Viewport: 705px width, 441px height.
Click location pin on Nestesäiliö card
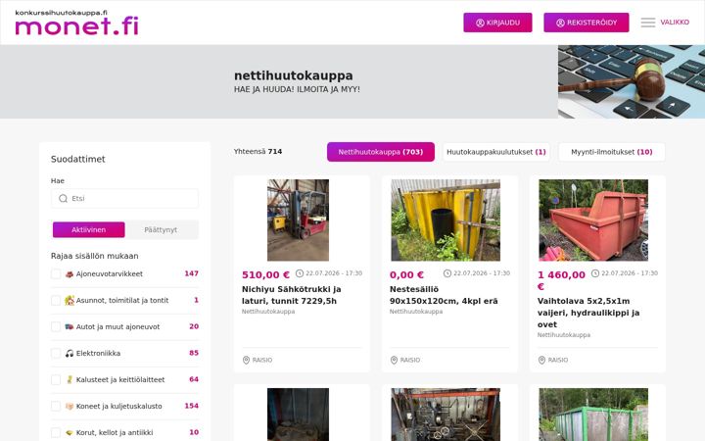point(394,360)
